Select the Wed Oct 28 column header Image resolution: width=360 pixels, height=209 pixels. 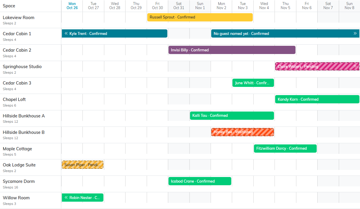point(115,6)
